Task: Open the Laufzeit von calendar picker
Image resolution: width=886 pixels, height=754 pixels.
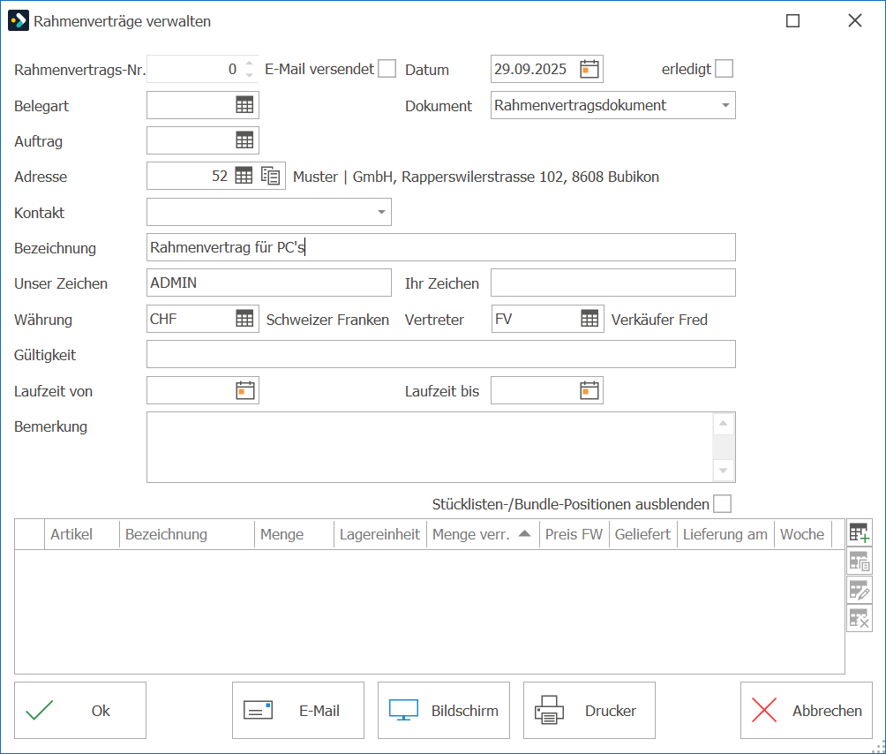Action: click(245, 390)
